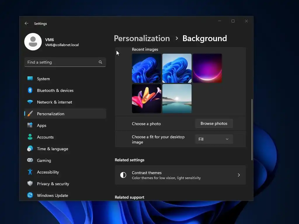Screen dimensions: 299x224
Task: Select the purple glow wallpaper thumbnail
Action: 207,68
